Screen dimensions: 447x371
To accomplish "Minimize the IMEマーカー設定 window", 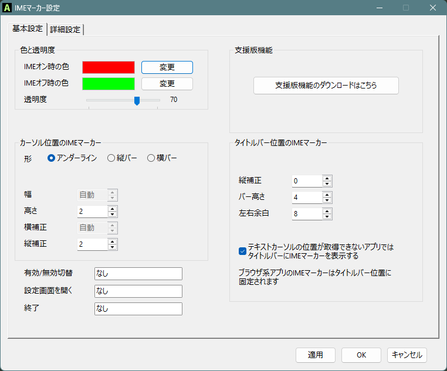I will (x=379, y=8).
